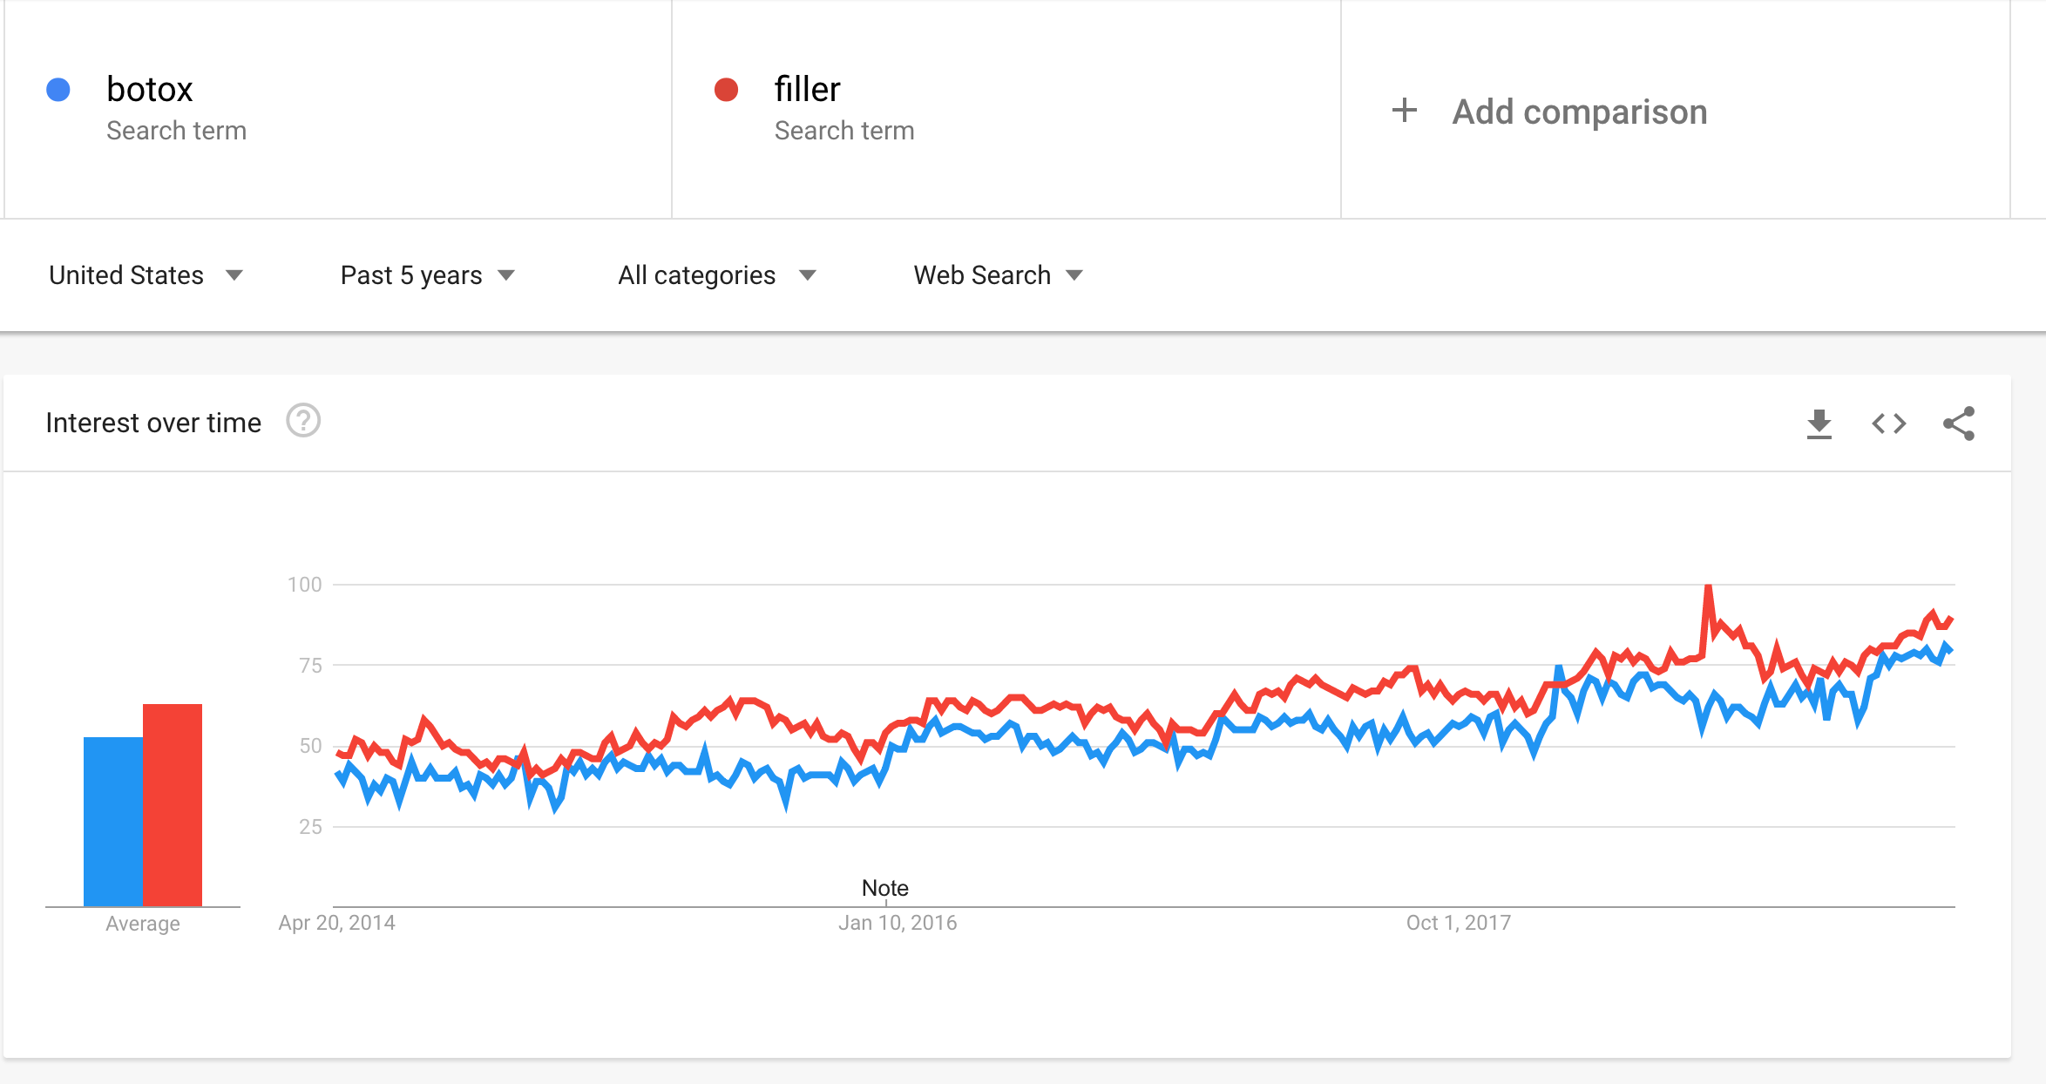Click the Add comparison button
This screenshot has width=2046, height=1084.
pos(1548,112)
